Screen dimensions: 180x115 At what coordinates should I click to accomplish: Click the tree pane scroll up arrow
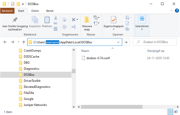(74, 50)
